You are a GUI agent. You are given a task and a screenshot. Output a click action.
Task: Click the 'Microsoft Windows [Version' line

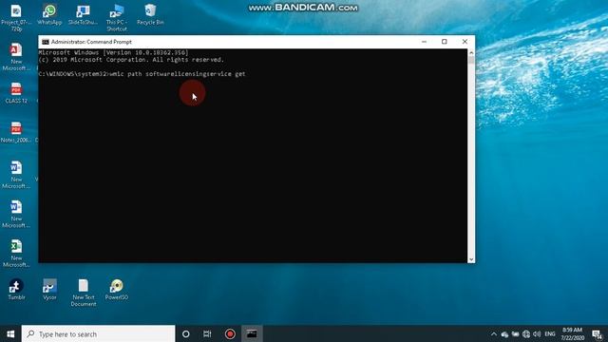(114, 52)
